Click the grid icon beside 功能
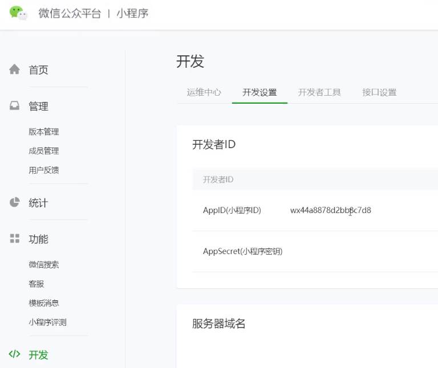Viewport: 438px width, 368px height. point(14,239)
